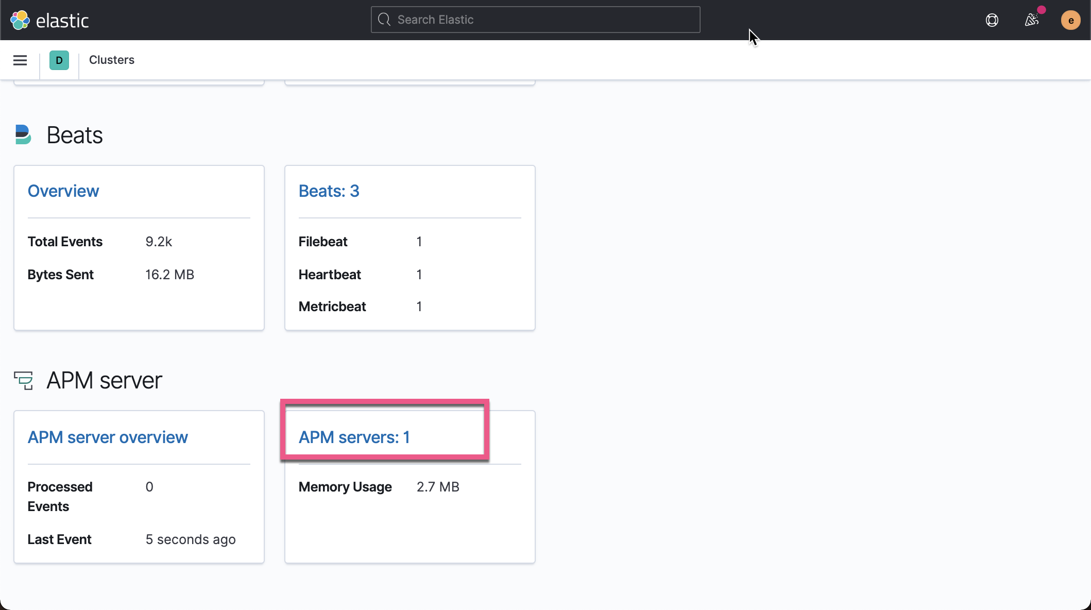Open the Overview link under Beats
Viewport: 1091px width, 610px height.
(63, 191)
